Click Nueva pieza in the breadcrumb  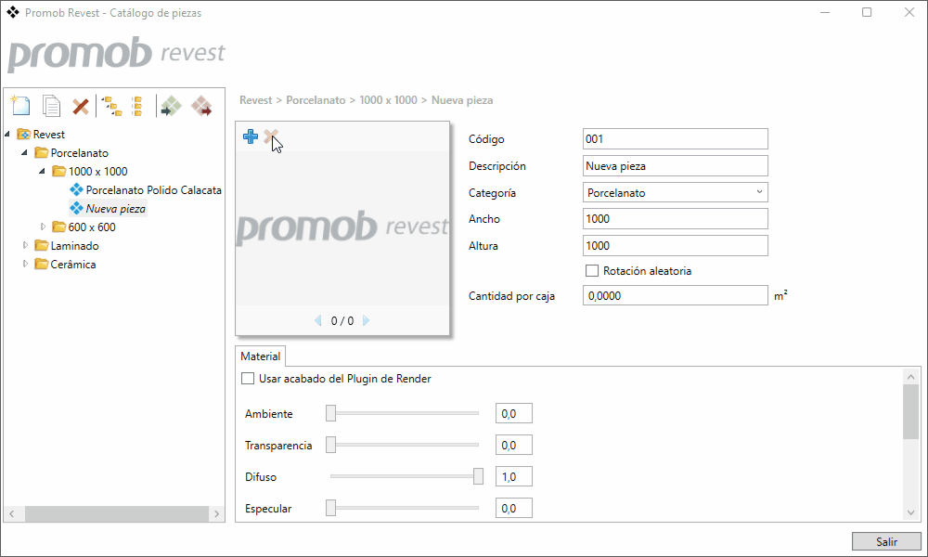462,100
